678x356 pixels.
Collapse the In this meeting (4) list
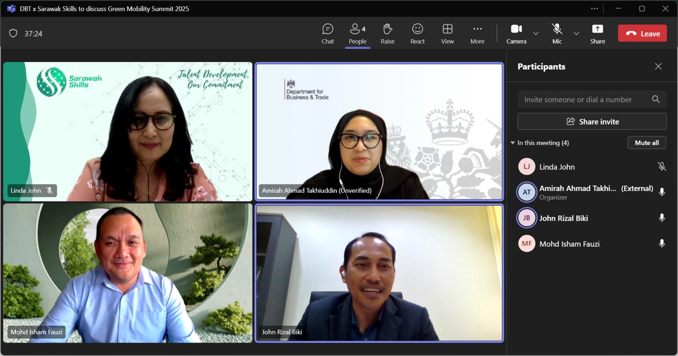513,143
